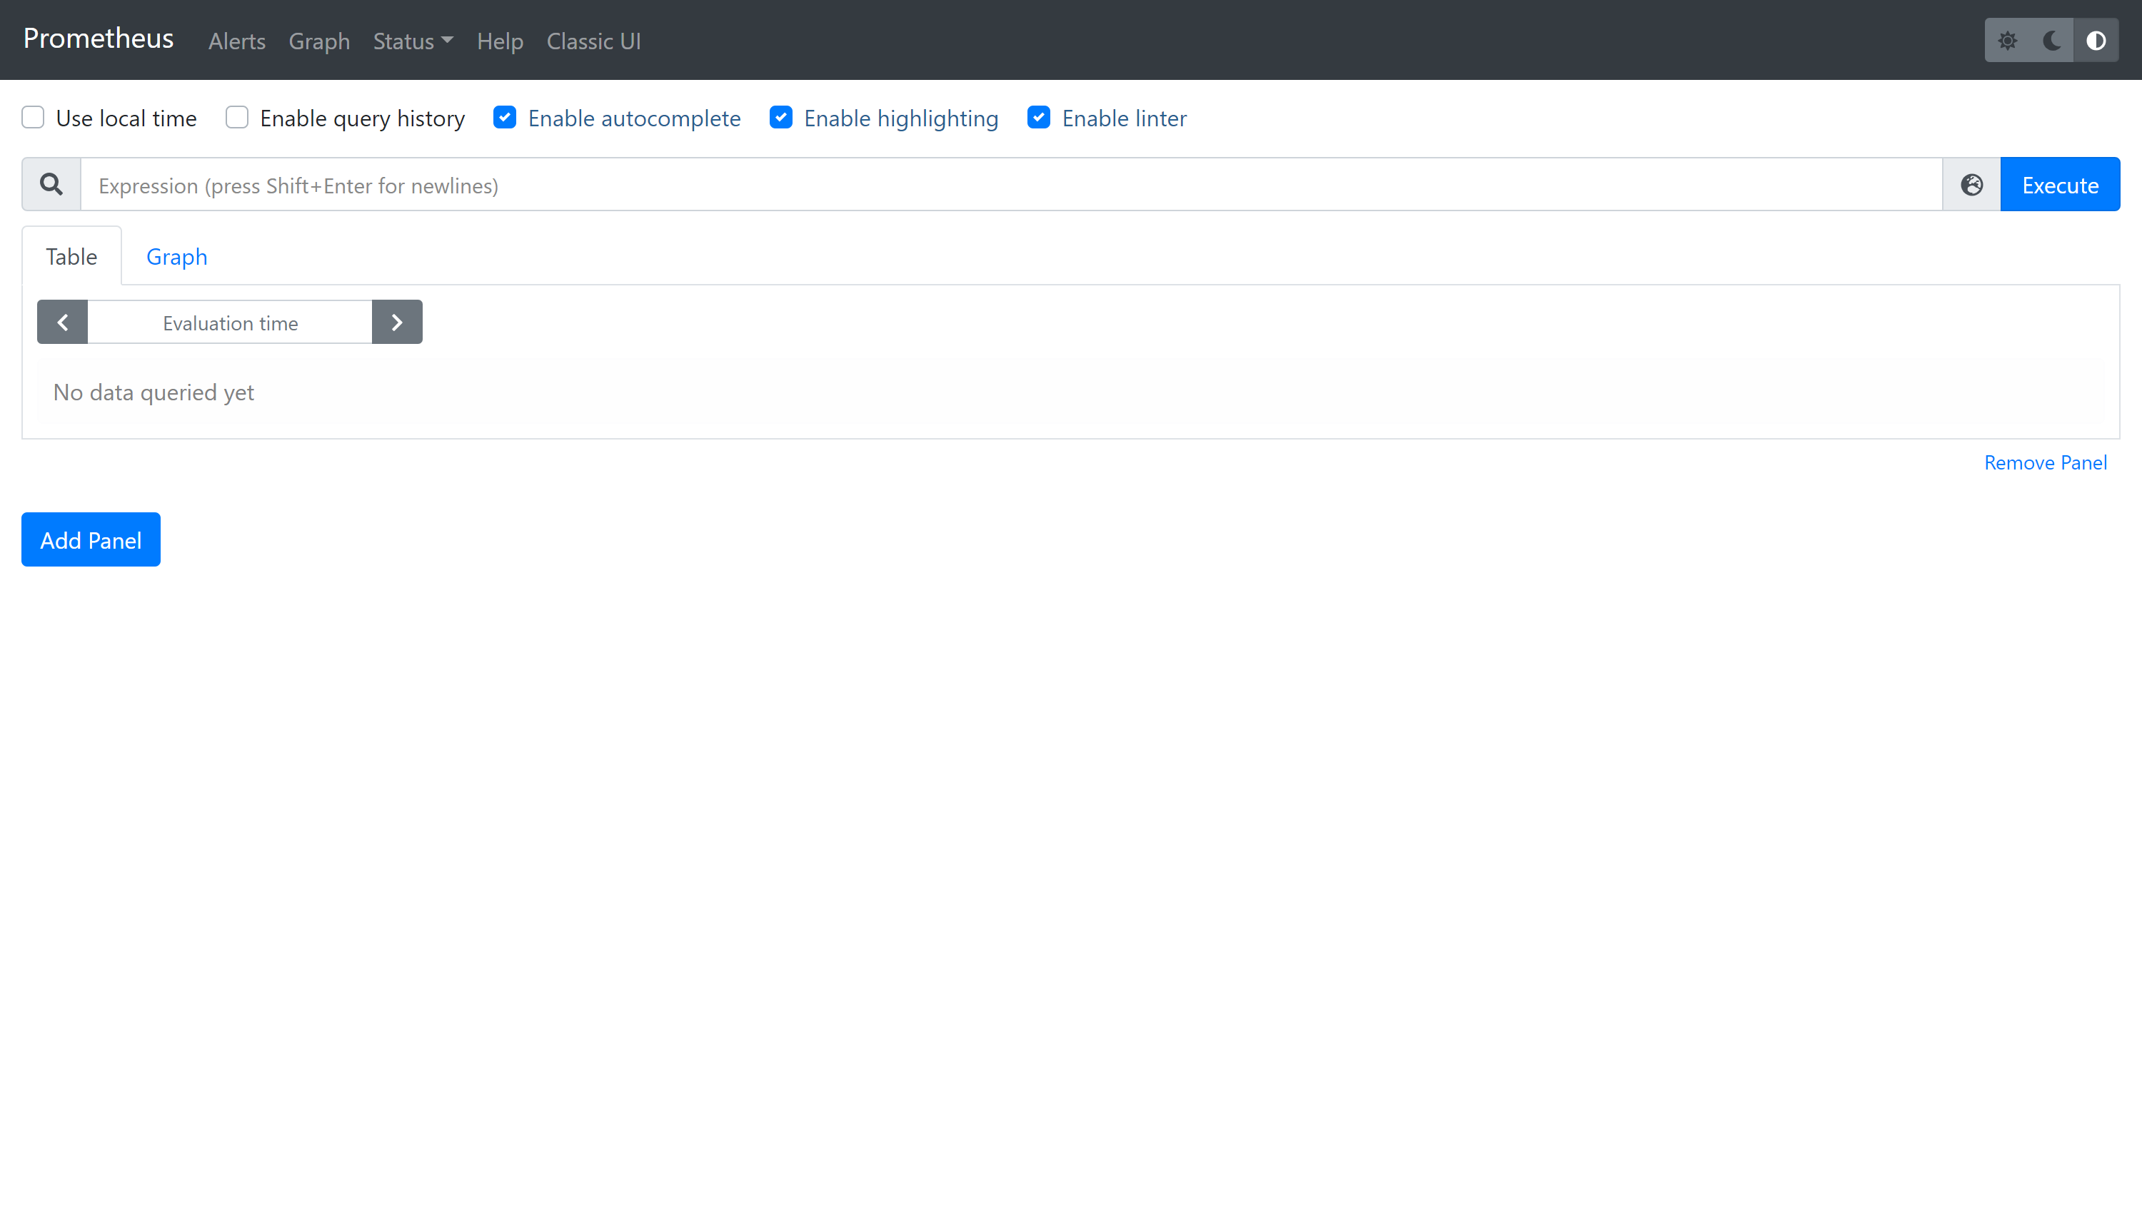
Task: Switch to light theme with sun icon
Action: tap(2007, 41)
